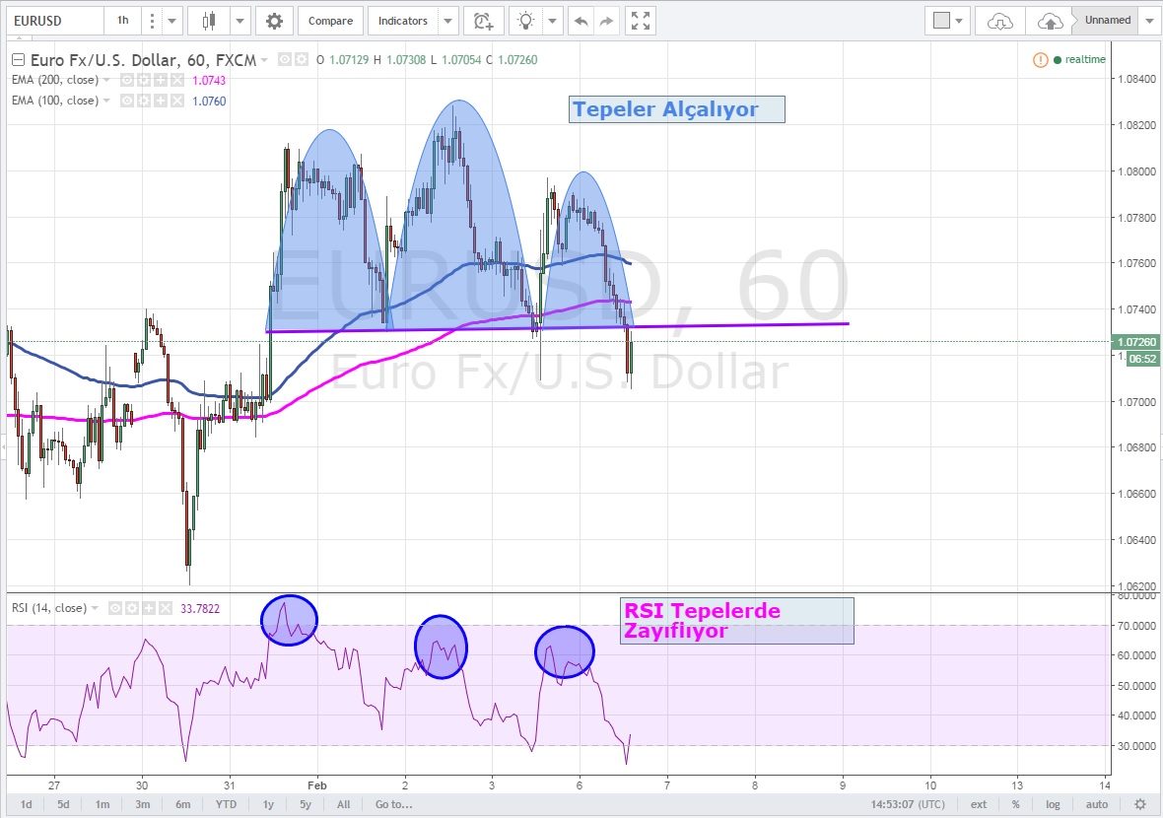Select the YTD time range
1163x818 pixels.
click(x=226, y=804)
